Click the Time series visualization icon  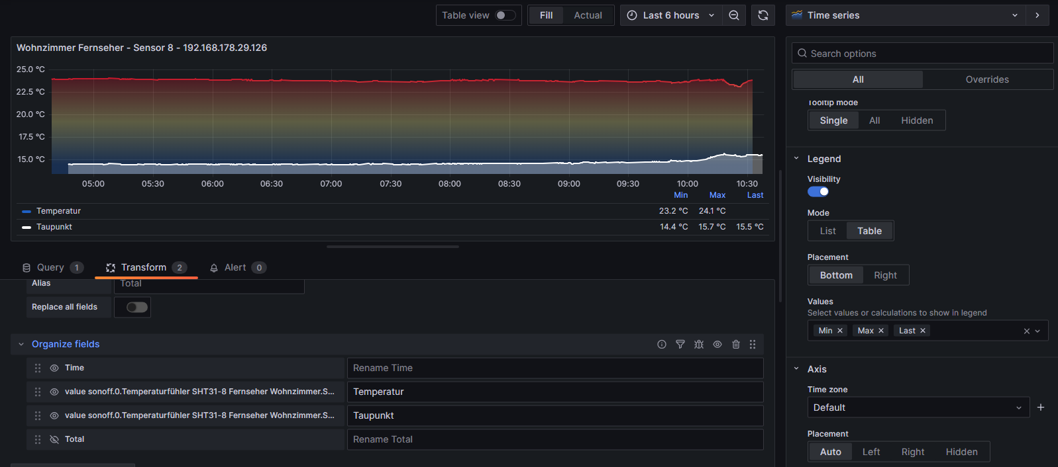click(797, 15)
